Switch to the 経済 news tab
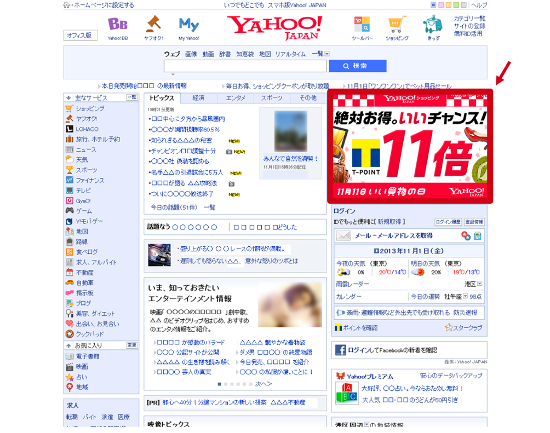Image resolution: width=550 pixels, height=433 pixels. point(198,98)
